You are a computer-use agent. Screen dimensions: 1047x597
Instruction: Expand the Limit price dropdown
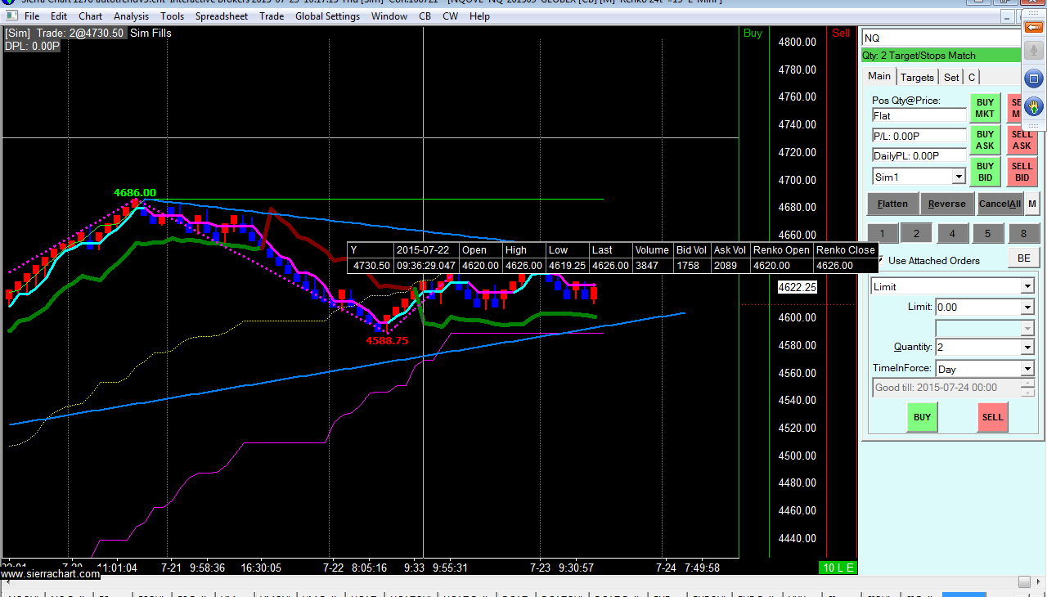tap(1027, 307)
